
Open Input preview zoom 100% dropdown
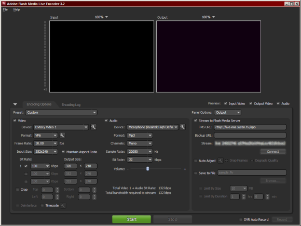point(101,17)
